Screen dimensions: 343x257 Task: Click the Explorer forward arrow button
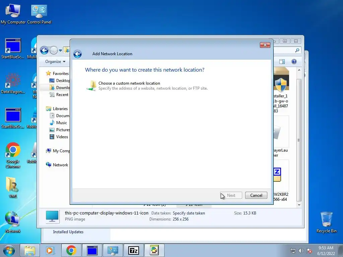coord(54,50)
